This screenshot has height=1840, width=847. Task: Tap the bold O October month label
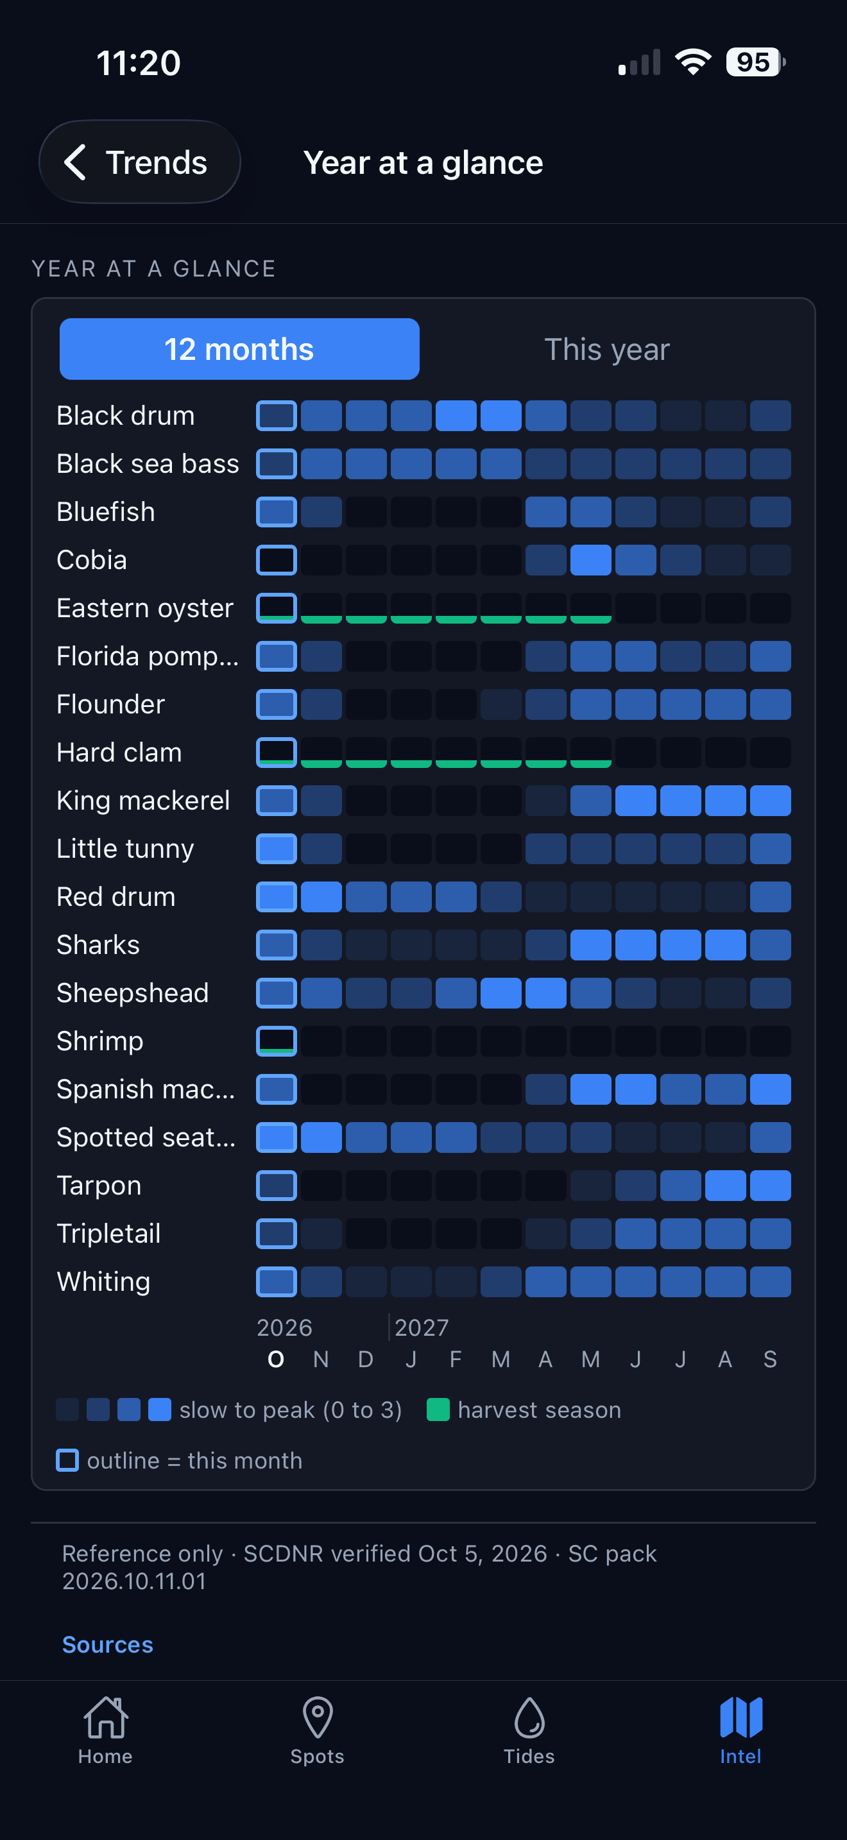[x=277, y=1359]
